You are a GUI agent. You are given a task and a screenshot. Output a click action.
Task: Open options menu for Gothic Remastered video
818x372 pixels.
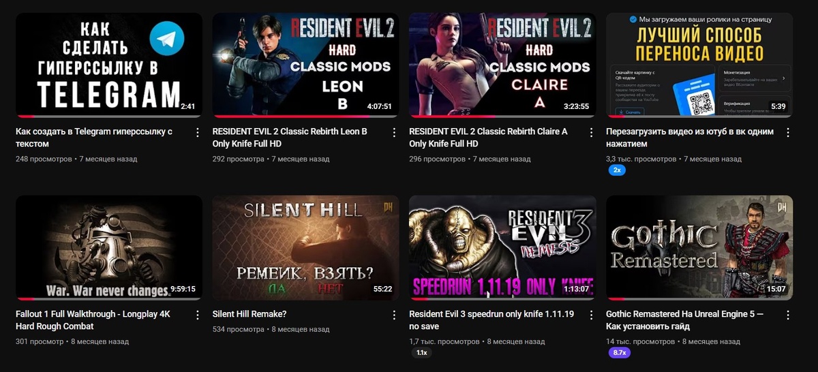tap(788, 315)
